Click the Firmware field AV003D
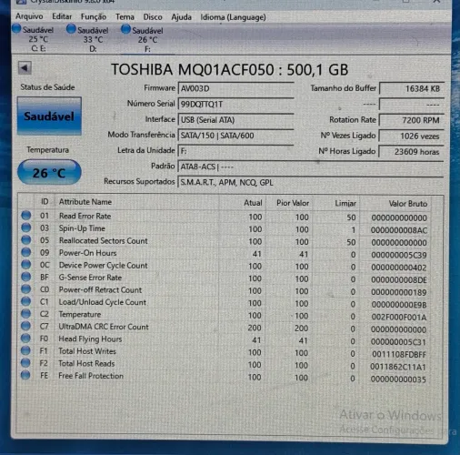The height and width of the screenshot is (455, 460). 235,89
